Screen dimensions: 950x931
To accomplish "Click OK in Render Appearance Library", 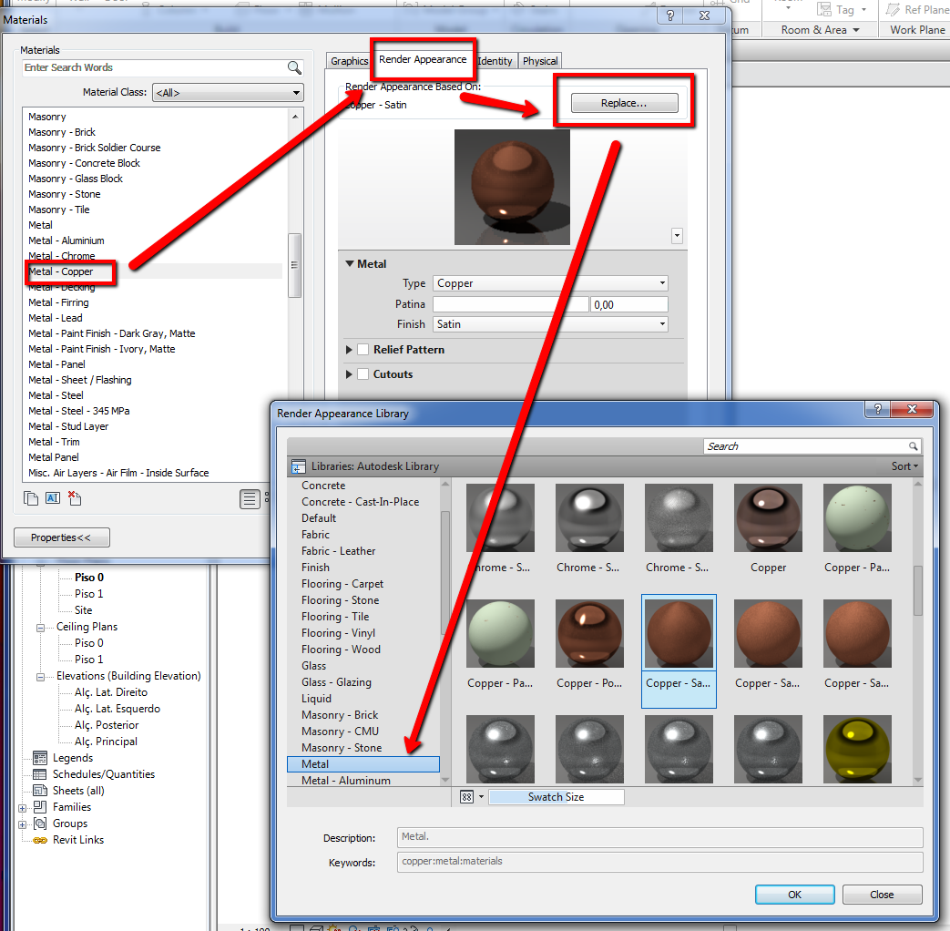I will click(794, 895).
